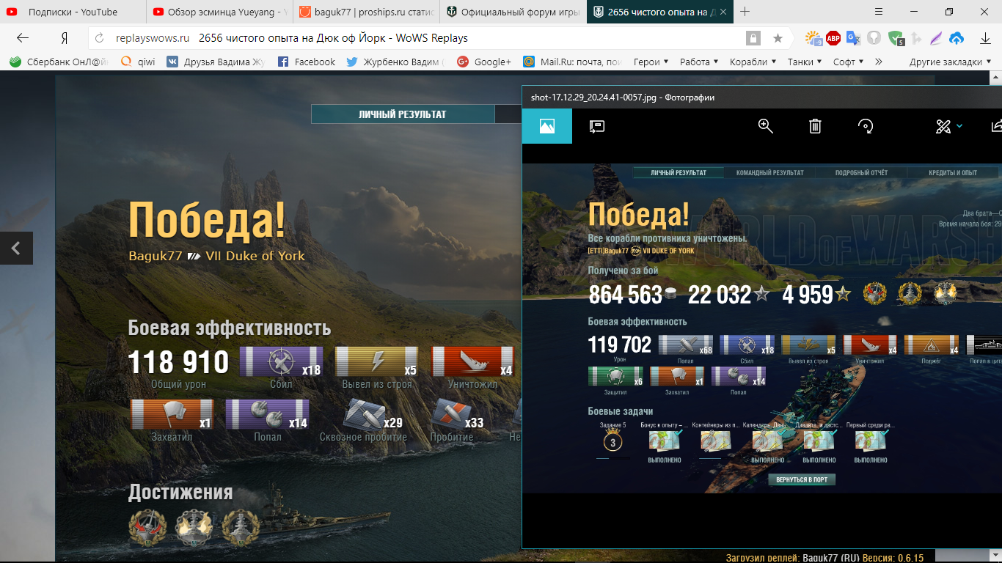The image size is (1002, 563).
Task: Open Друзья Вадима VK bookmark
Action: coord(216,62)
